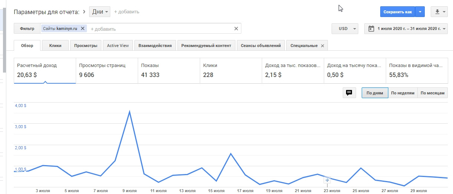Open the date range picker for July 2020
This screenshot has height=194, width=453.
click(406, 29)
